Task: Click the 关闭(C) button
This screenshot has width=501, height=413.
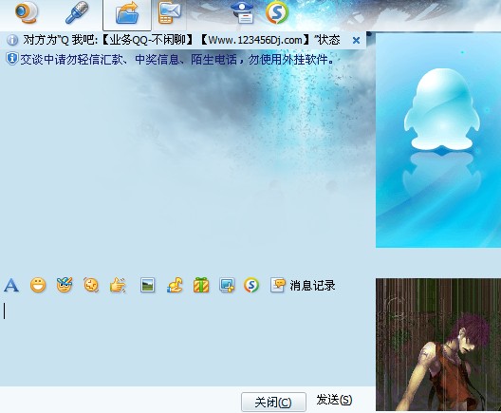Action: 273,402
